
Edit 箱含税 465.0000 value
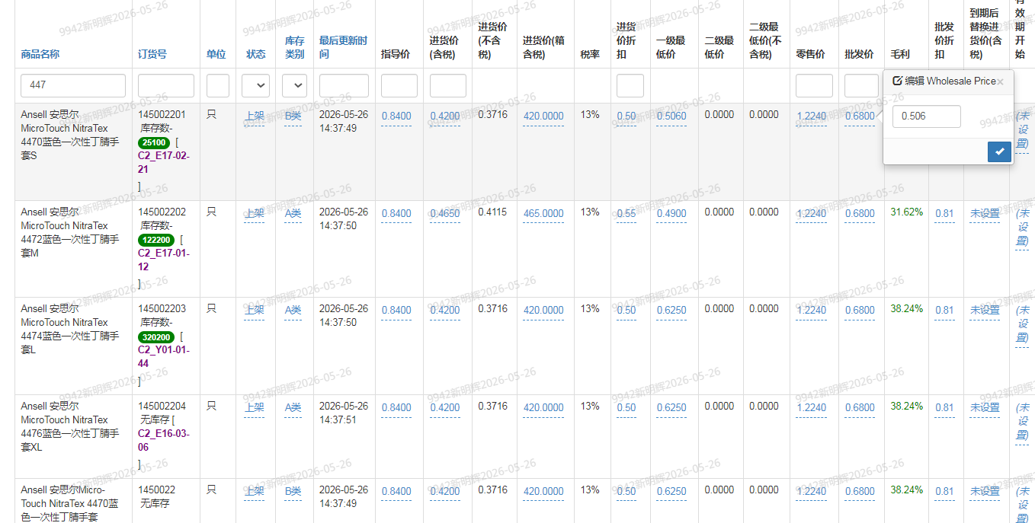coord(543,214)
